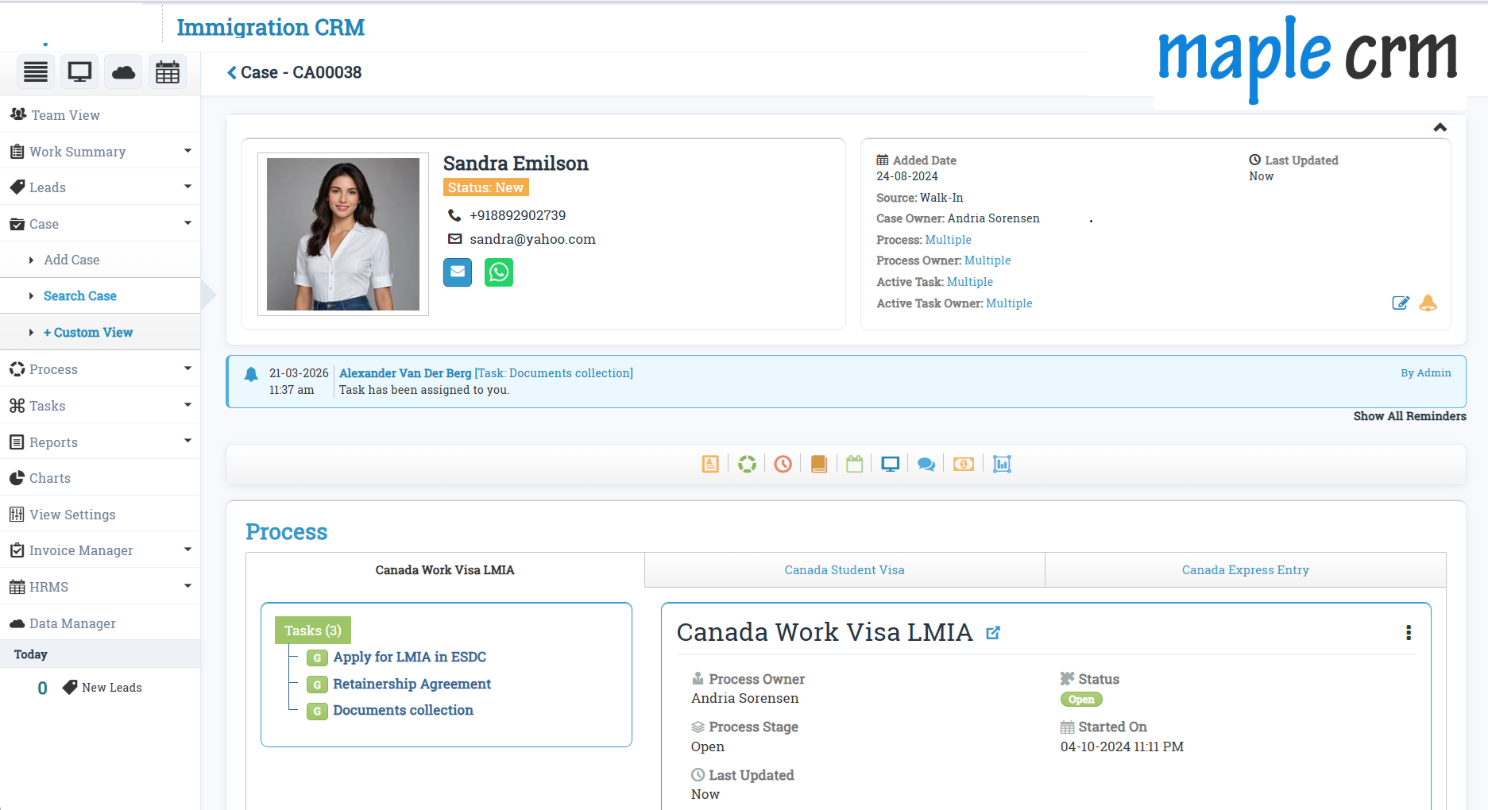Click the monitor icon in the top-left toolbar
This screenshot has width=1488, height=810.
[x=79, y=72]
